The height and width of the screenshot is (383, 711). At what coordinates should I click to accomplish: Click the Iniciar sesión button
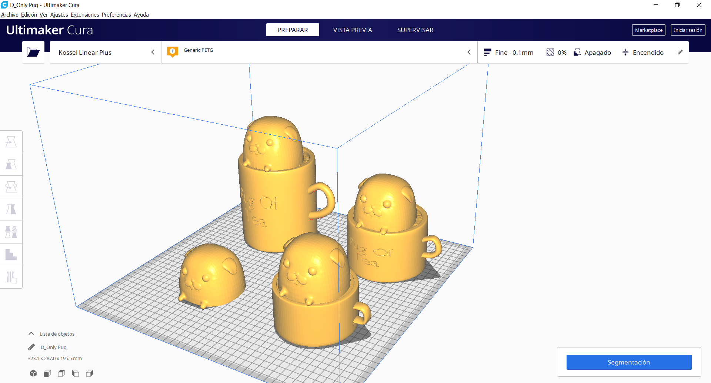[x=688, y=30]
